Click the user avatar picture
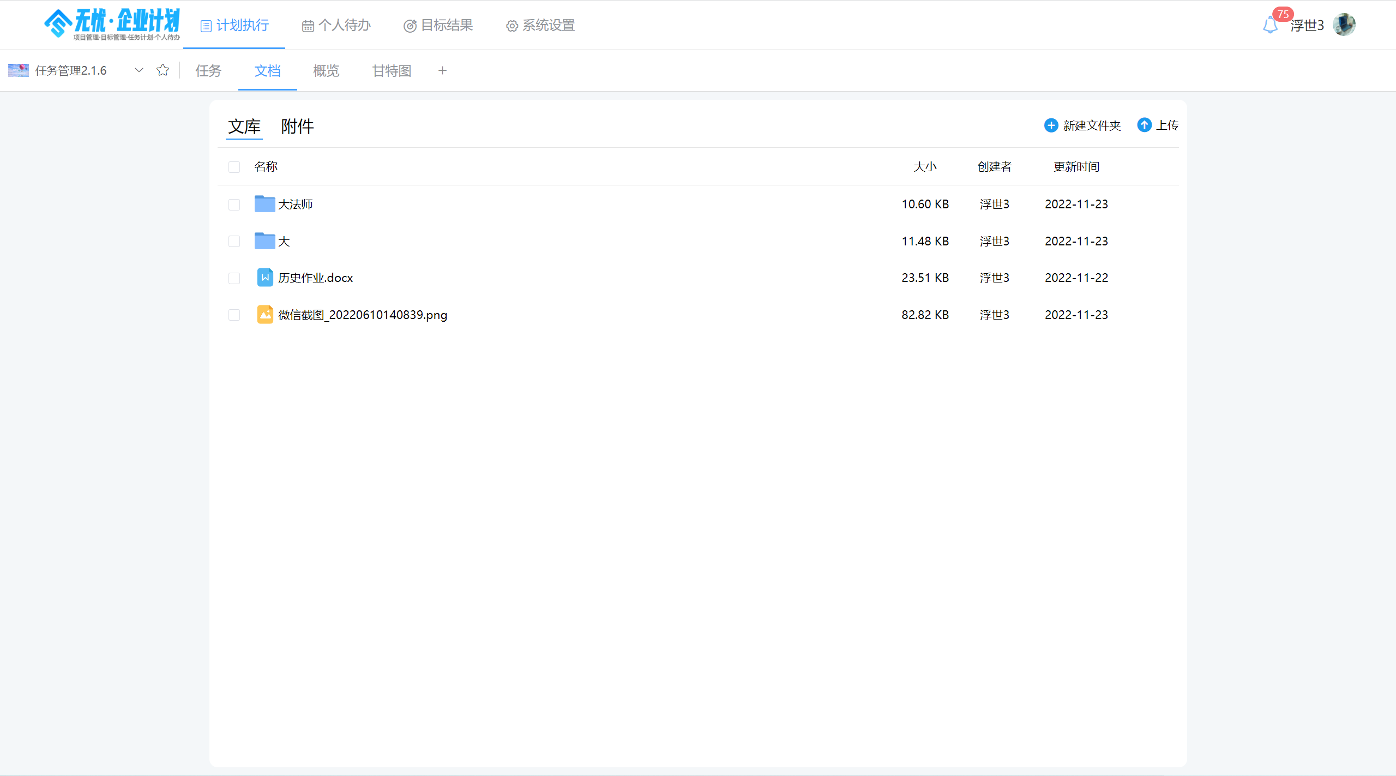Screen dimensions: 1396x776 pyautogui.click(x=1344, y=25)
